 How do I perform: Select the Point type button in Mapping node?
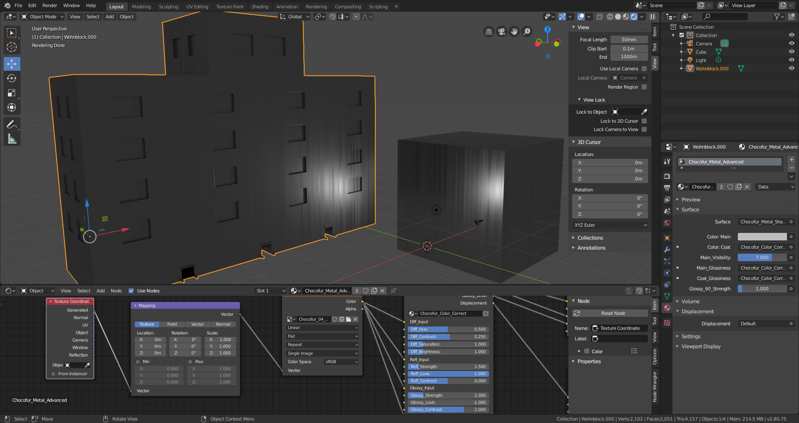(x=172, y=324)
